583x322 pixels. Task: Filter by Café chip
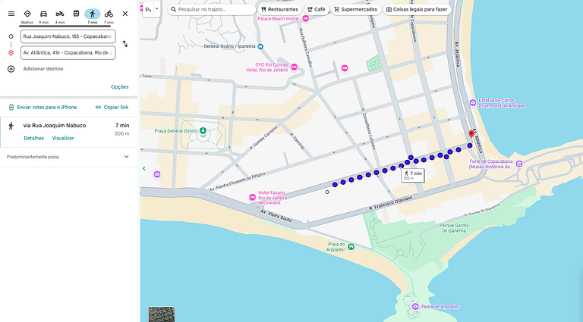click(316, 9)
